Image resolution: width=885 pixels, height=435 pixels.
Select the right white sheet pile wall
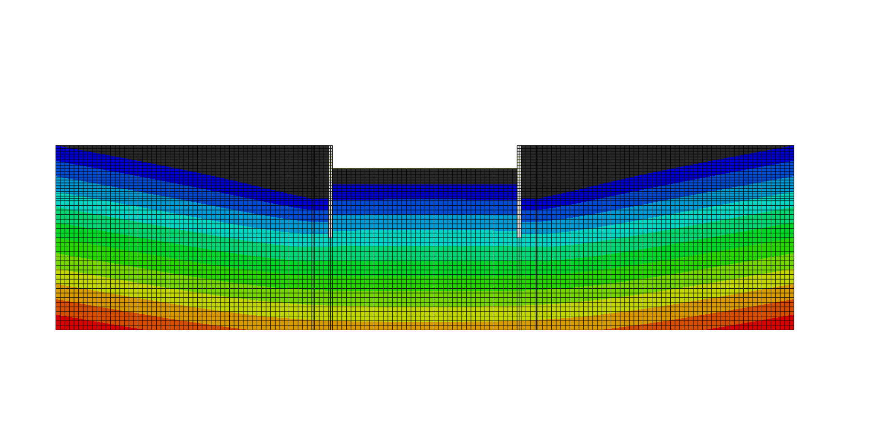pos(519,191)
